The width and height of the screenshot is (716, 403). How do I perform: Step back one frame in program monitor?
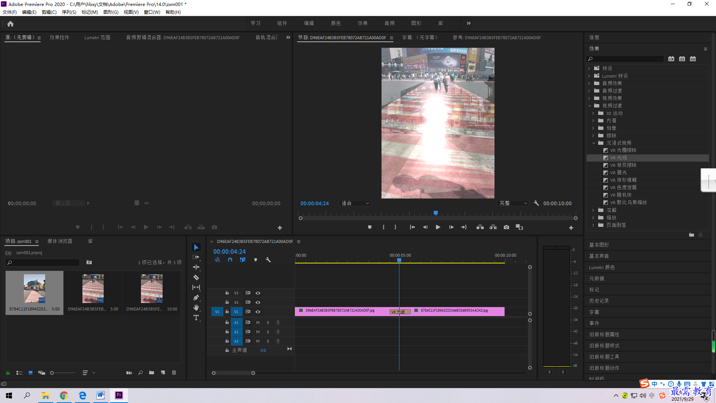425,227
